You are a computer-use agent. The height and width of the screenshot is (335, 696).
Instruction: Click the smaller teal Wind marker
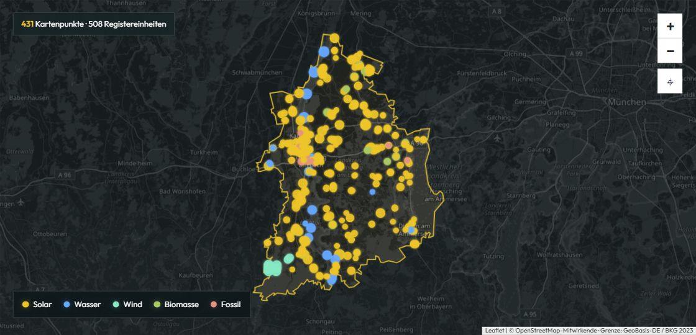click(289, 258)
